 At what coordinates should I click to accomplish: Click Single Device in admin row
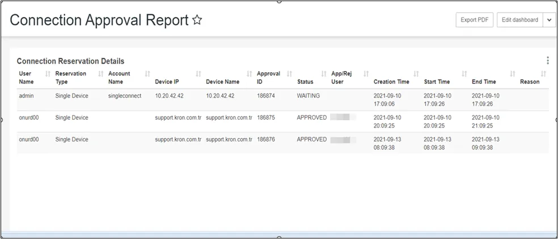click(72, 96)
